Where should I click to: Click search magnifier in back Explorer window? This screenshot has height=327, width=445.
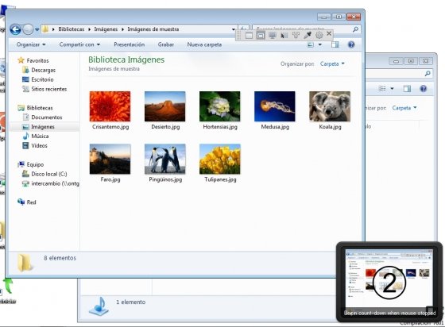(x=428, y=73)
